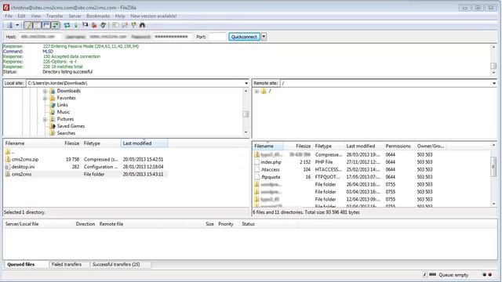Click the Password input field
This screenshot has height=282, width=502.
click(x=173, y=37)
